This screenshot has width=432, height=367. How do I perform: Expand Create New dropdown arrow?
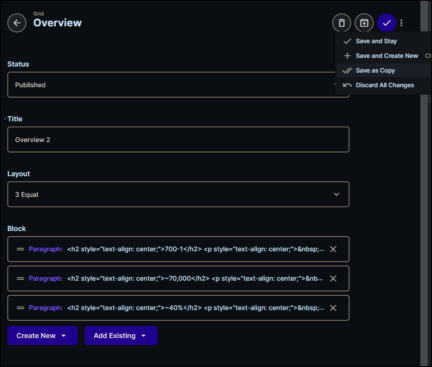coord(64,336)
